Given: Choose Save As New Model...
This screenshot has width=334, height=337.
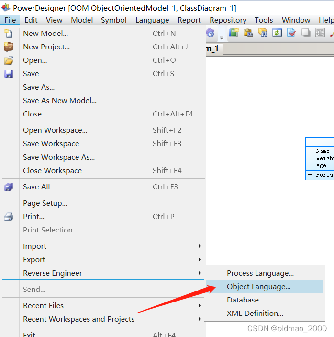Looking at the screenshot, I should click(103, 101).
